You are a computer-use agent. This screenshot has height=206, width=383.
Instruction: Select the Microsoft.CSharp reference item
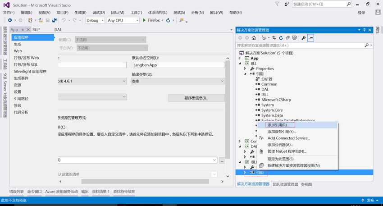[x=276, y=100]
